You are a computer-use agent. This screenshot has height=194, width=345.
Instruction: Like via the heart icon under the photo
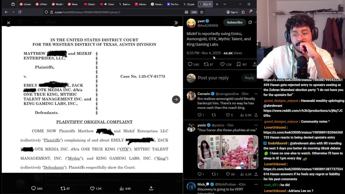tap(92, 188)
